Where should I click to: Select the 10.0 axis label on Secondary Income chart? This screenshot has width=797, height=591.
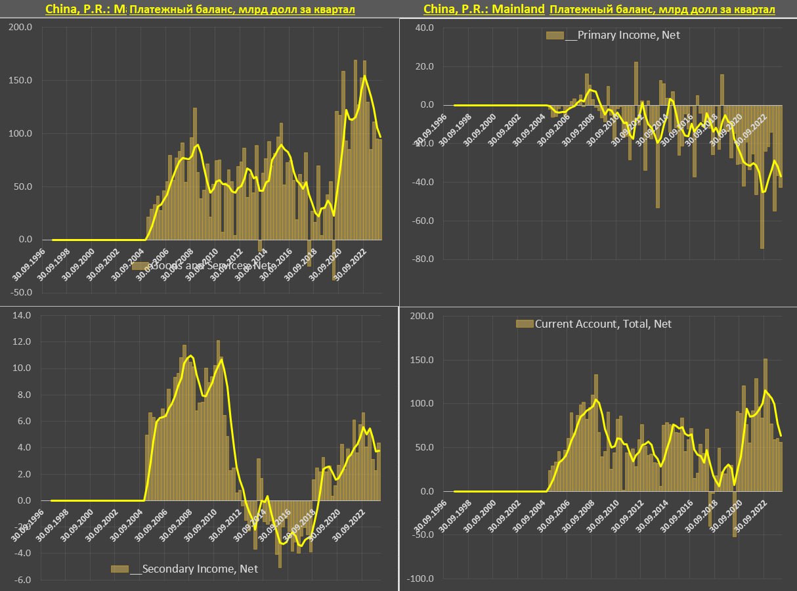tap(22, 368)
